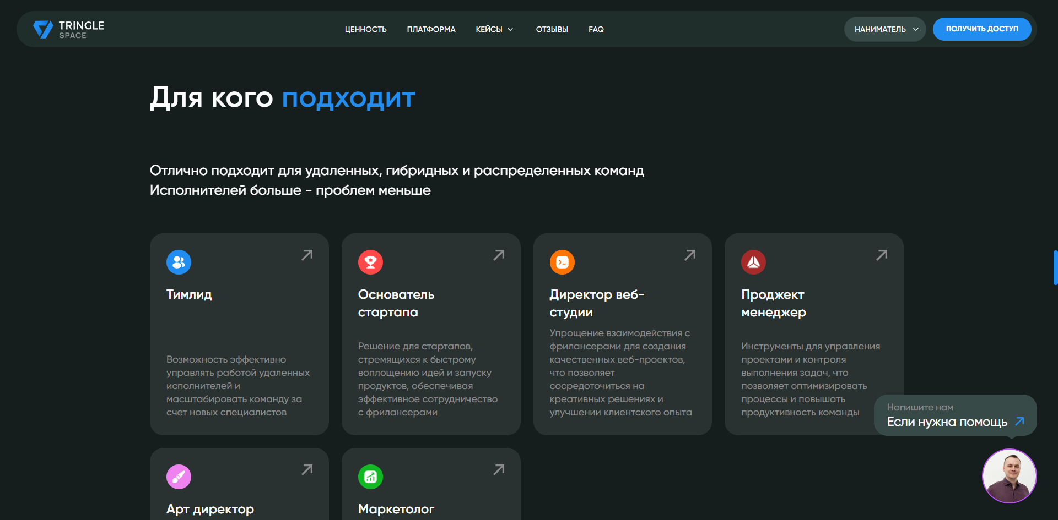The height and width of the screenshot is (520, 1058).
Task: Open the ЦЕННОСТЬ menu item
Action: tap(366, 29)
